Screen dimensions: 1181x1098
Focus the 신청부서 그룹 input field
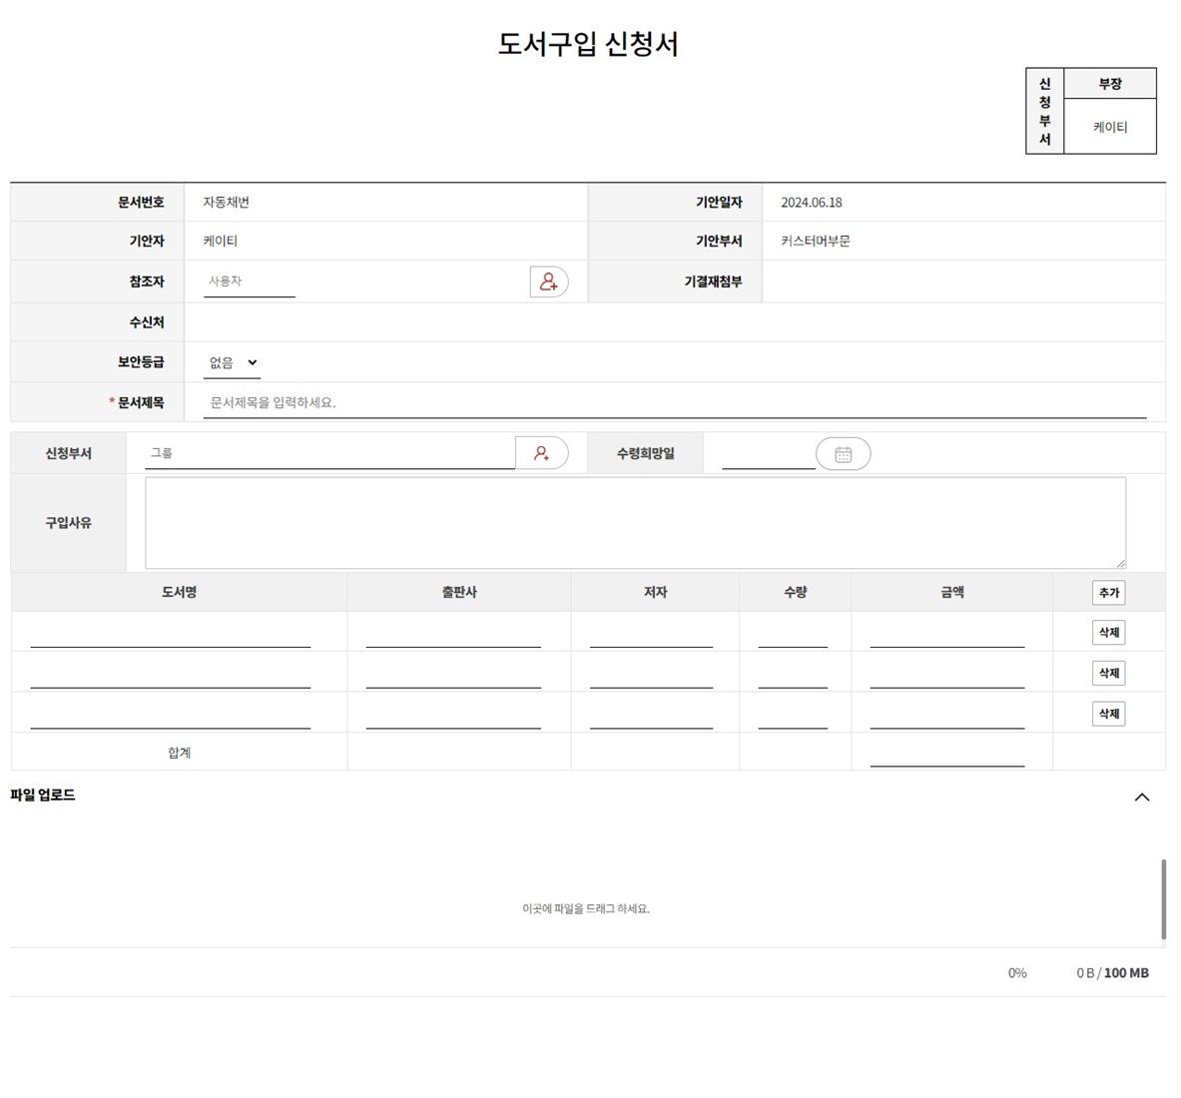pyautogui.click(x=329, y=453)
